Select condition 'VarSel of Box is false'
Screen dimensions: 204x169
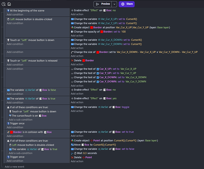pos(31,90)
